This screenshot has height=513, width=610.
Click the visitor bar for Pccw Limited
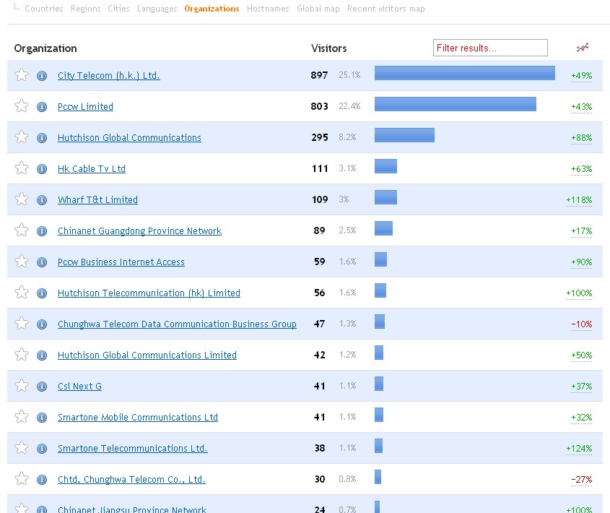(x=456, y=104)
